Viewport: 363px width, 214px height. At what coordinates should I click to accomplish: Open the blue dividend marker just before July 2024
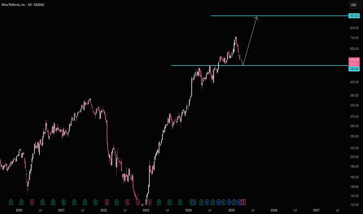pos(207,202)
